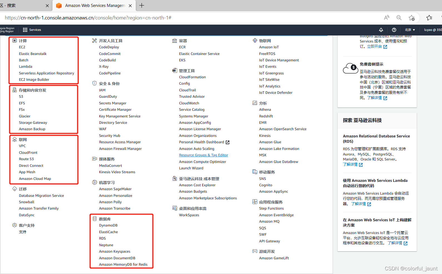Open Database Migration Service link
The image size is (442, 274).
(41, 196)
